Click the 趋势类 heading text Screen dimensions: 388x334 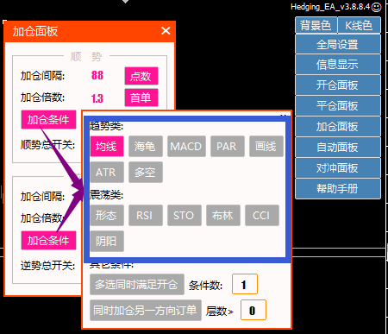click(106, 126)
